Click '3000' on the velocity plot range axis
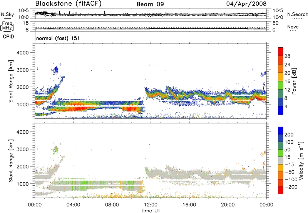This screenshot has height=213, width=308. point(22,149)
